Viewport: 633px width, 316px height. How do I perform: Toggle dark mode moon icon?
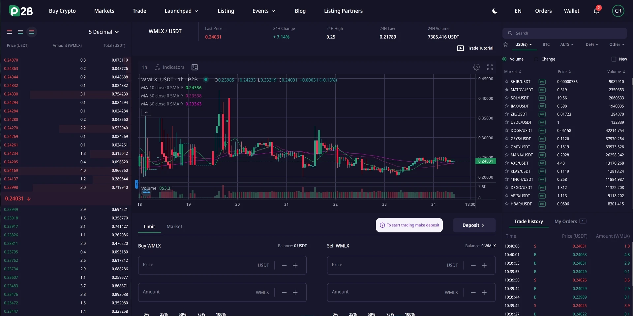pyautogui.click(x=495, y=11)
